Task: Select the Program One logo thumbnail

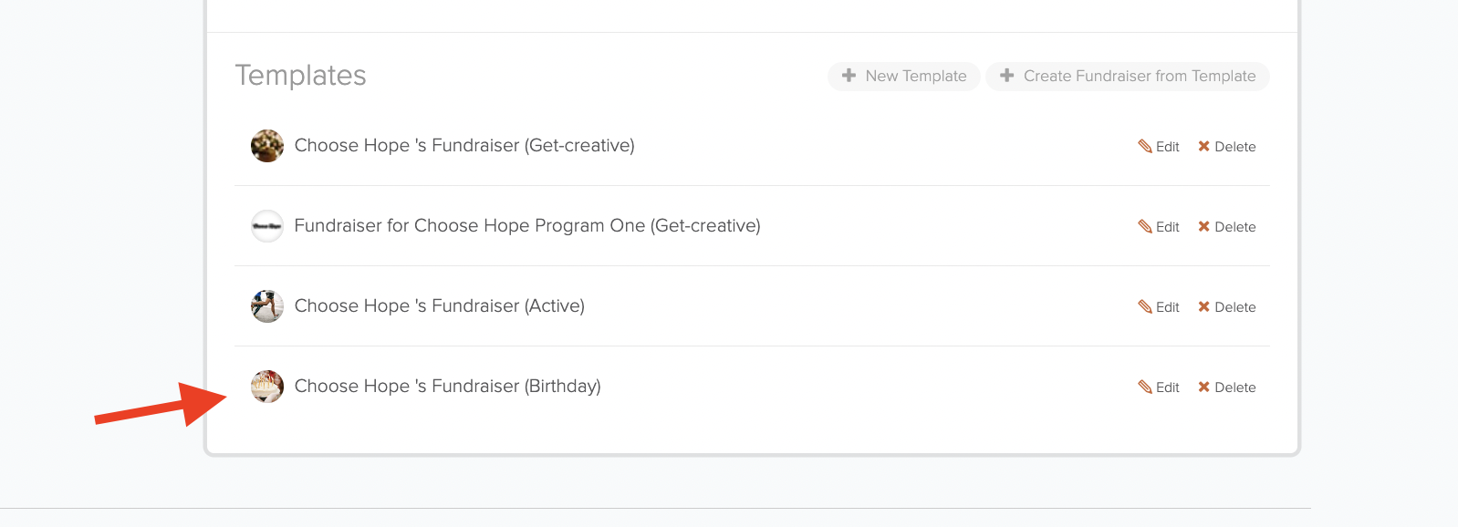Action: tap(267, 226)
